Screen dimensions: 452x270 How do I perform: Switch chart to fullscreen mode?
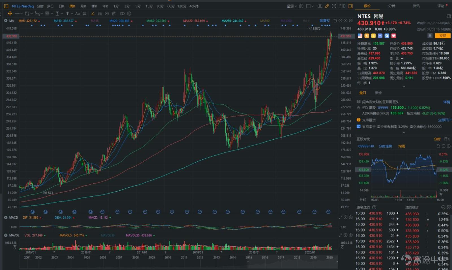coord(334,6)
